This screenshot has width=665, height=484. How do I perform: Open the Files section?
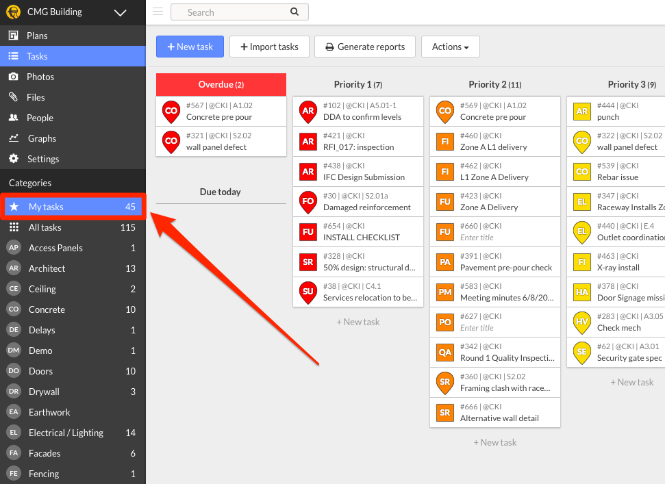tap(73, 97)
